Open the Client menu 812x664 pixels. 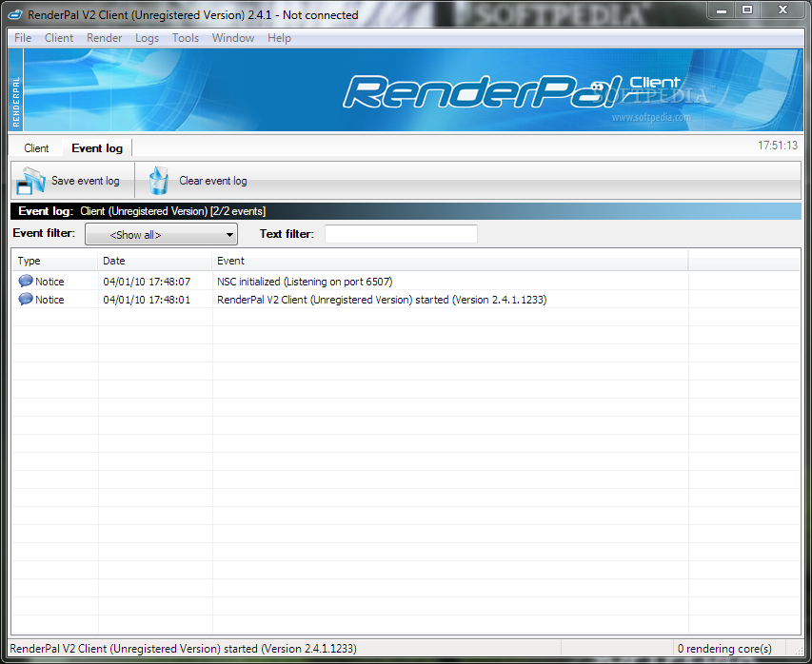[x=58, y=38]
